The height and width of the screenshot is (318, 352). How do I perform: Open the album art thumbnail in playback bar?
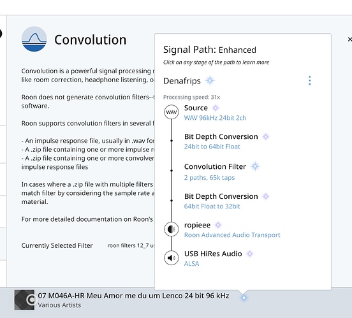[24, 300]
